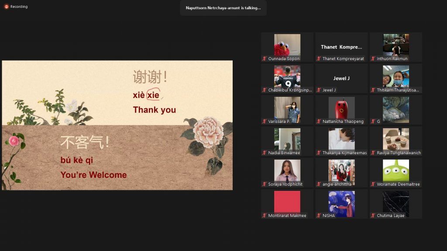Select the Elmo avatar video tile

click(x=287, y=45)
